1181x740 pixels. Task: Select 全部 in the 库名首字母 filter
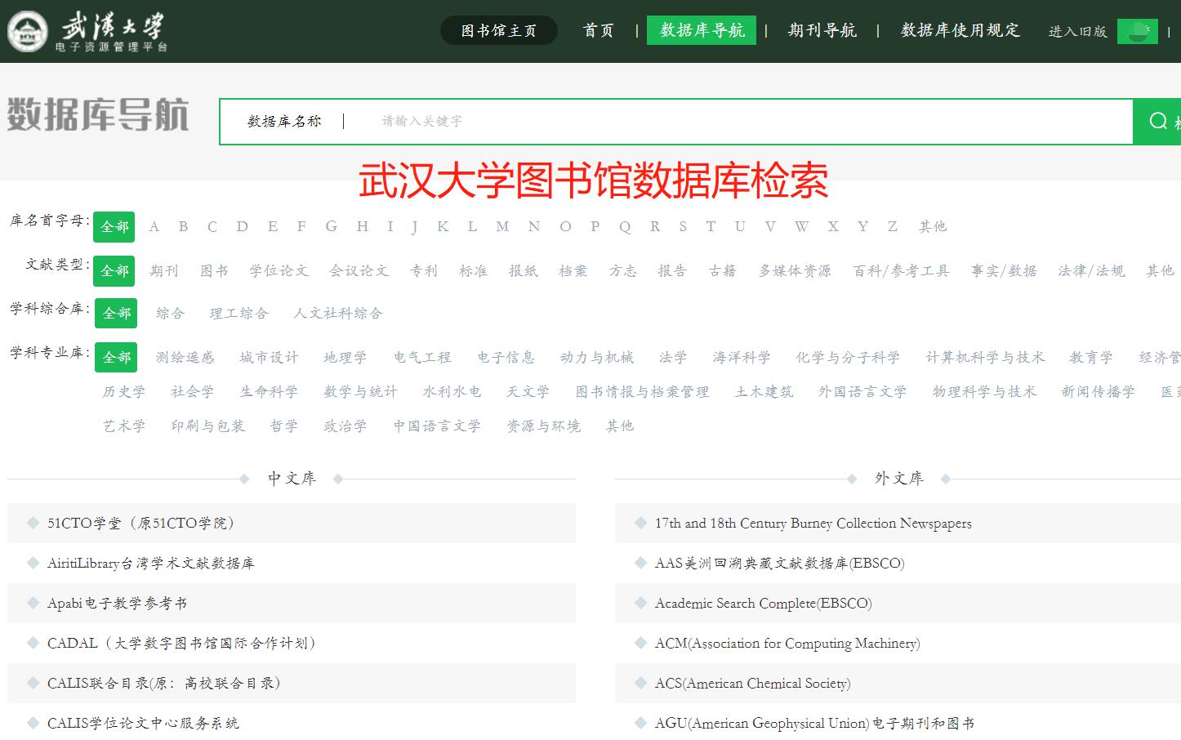114,226
